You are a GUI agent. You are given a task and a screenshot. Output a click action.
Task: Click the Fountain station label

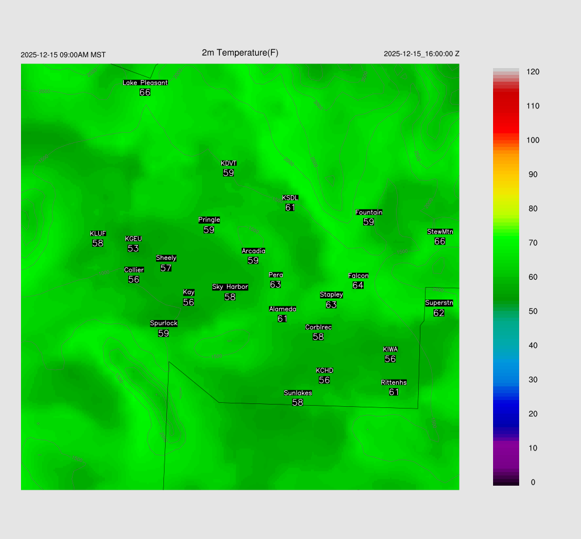click(369, 213)
